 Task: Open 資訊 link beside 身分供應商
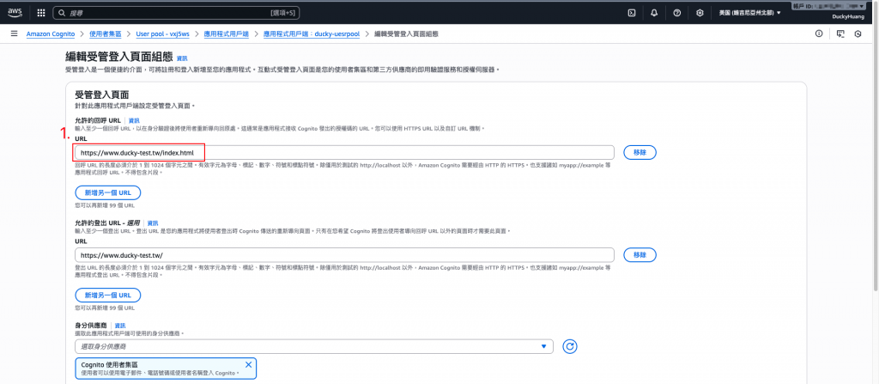coord(120,326)
